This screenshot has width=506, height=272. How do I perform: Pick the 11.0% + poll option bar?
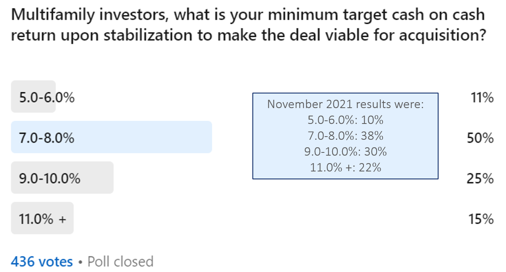42,218
